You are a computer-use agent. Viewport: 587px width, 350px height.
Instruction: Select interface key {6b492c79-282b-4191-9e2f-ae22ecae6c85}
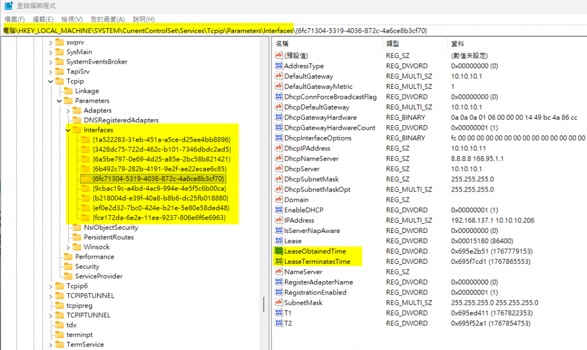coord(160,169)
